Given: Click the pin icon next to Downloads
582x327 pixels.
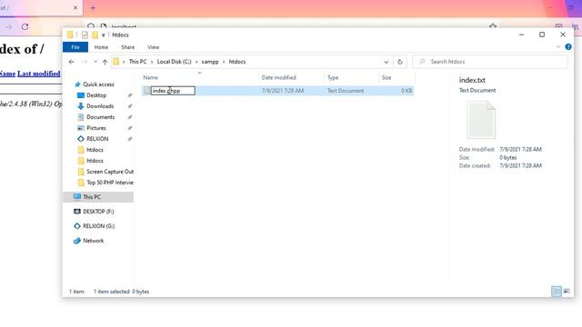Looking at the screenshot, I should tap(129, 106).
